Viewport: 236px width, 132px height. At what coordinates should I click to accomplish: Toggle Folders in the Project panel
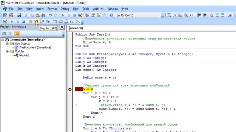coord(17,33)
